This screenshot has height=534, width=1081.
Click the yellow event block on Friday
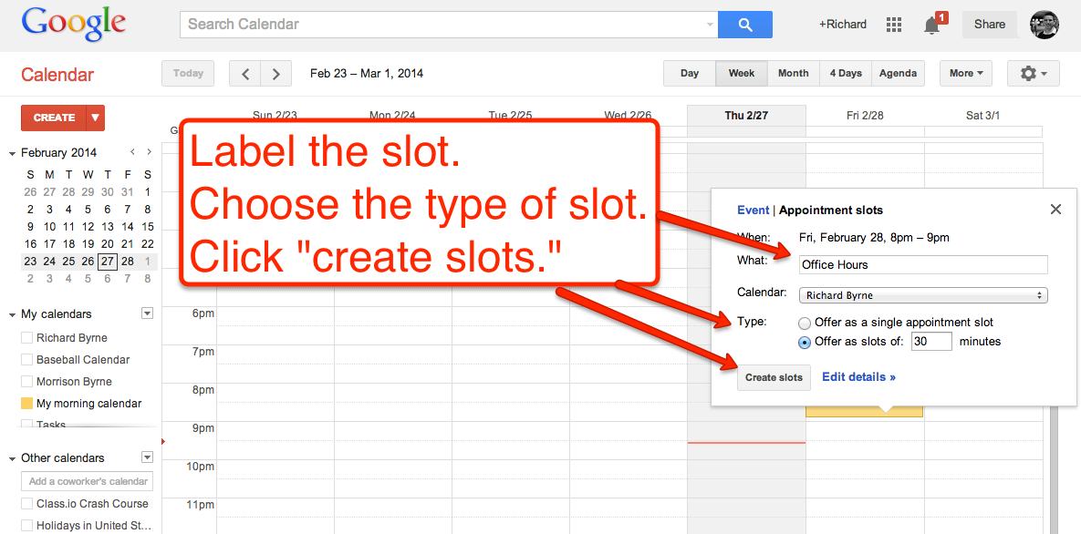(x=864, y=411)
